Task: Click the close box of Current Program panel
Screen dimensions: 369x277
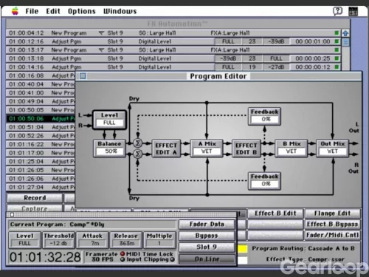Action: tap(12, 214)
